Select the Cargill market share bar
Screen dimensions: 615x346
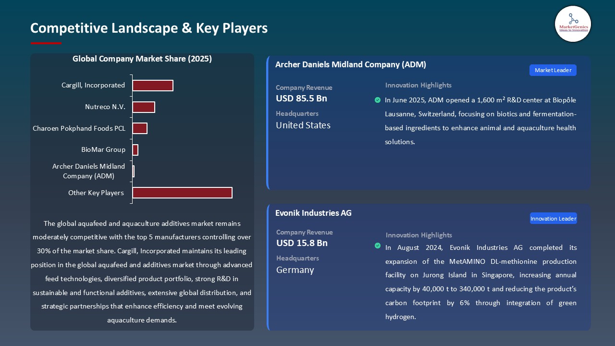point(153,85)
